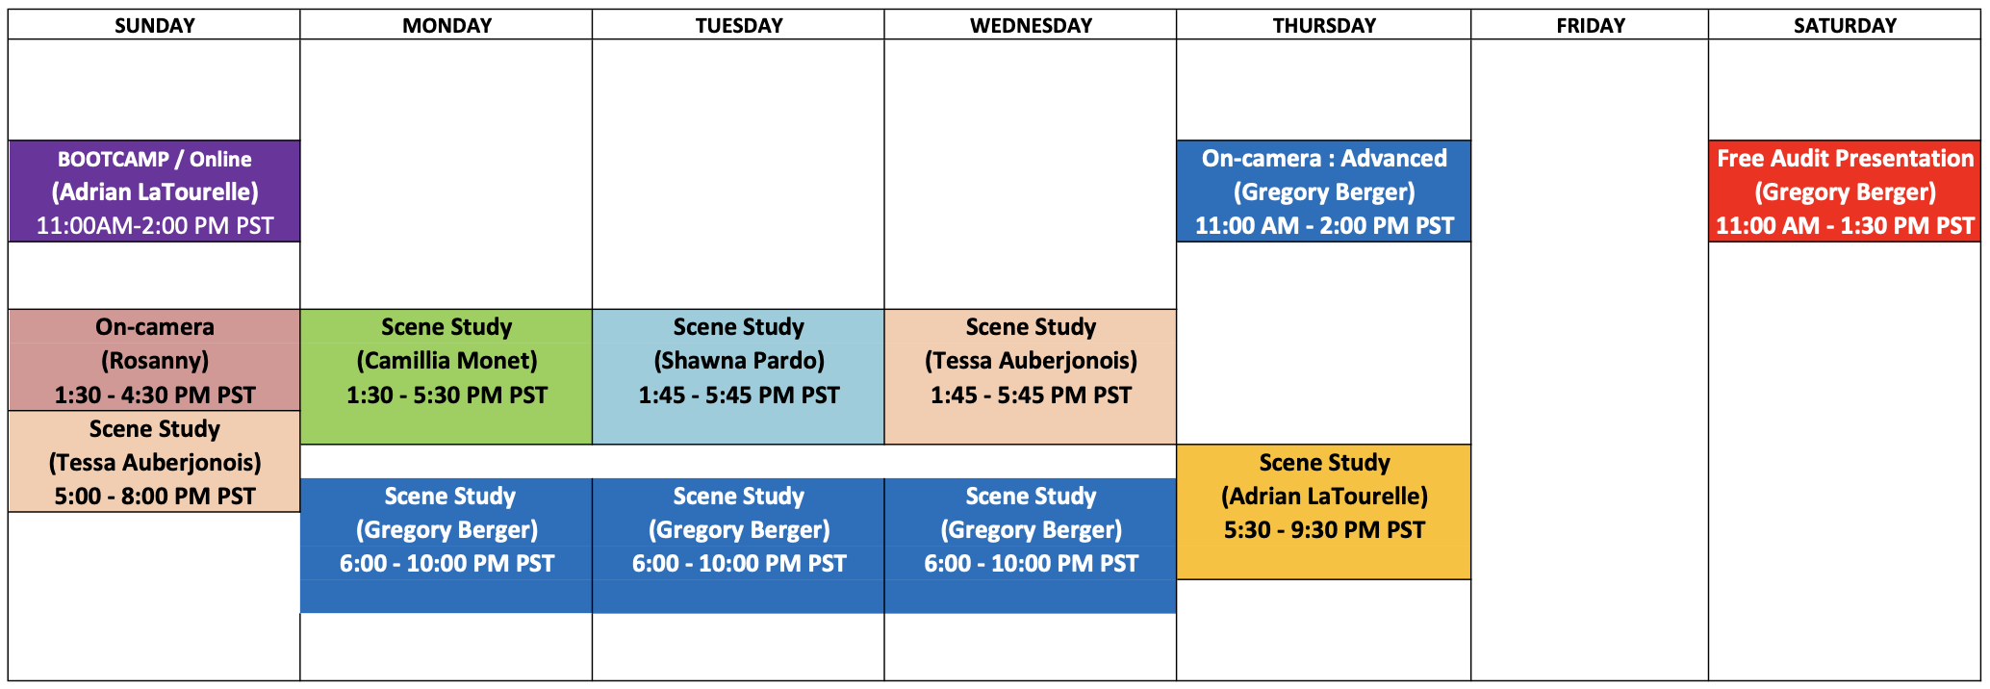Open Tuesday Gregory Berger evening Scene Study
Viewport: 1990px width, 689px height.
point(738,546)
